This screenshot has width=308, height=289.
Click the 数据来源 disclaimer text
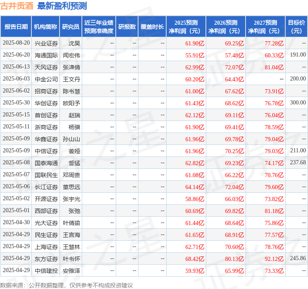pyautogui.click(x=67, y=285)
